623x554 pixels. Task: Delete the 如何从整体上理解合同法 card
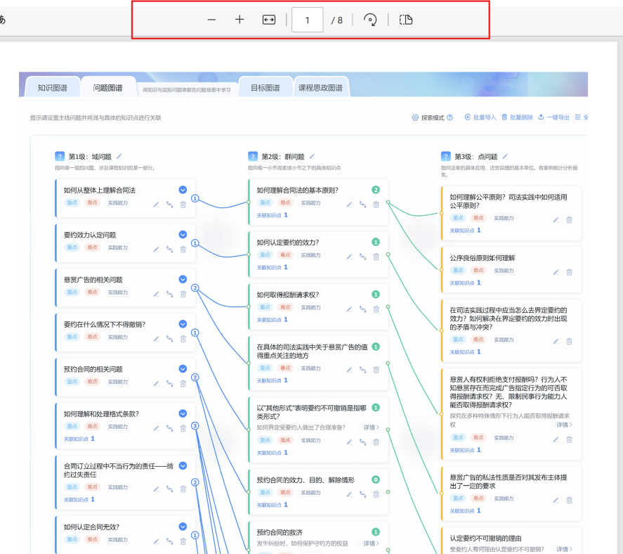click(183, 205)
